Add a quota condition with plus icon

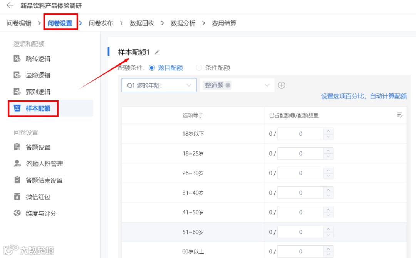pyautogui.click(x=282, y=85)
